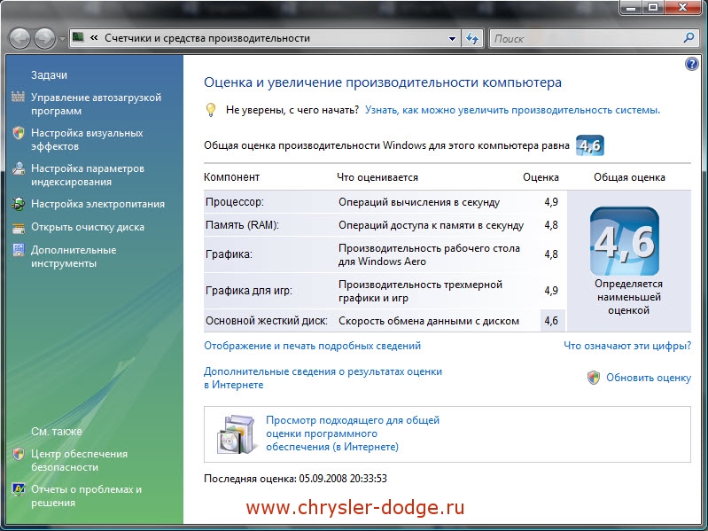Viewport: 708px width, 531px height.
Task: Click into the Поиск search field
Action: coord(585,38)
